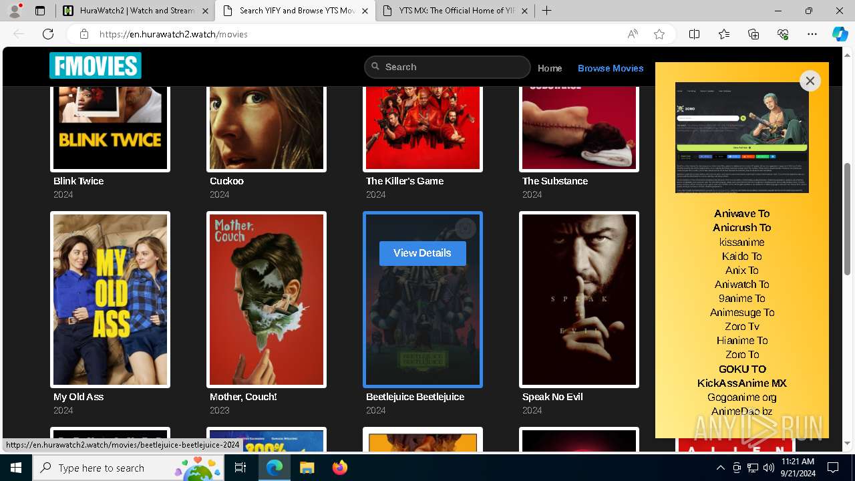This screenshot has height=481, width=855.
Task: Click the page vertical scrollbar thumb
Action: [847, 219]
